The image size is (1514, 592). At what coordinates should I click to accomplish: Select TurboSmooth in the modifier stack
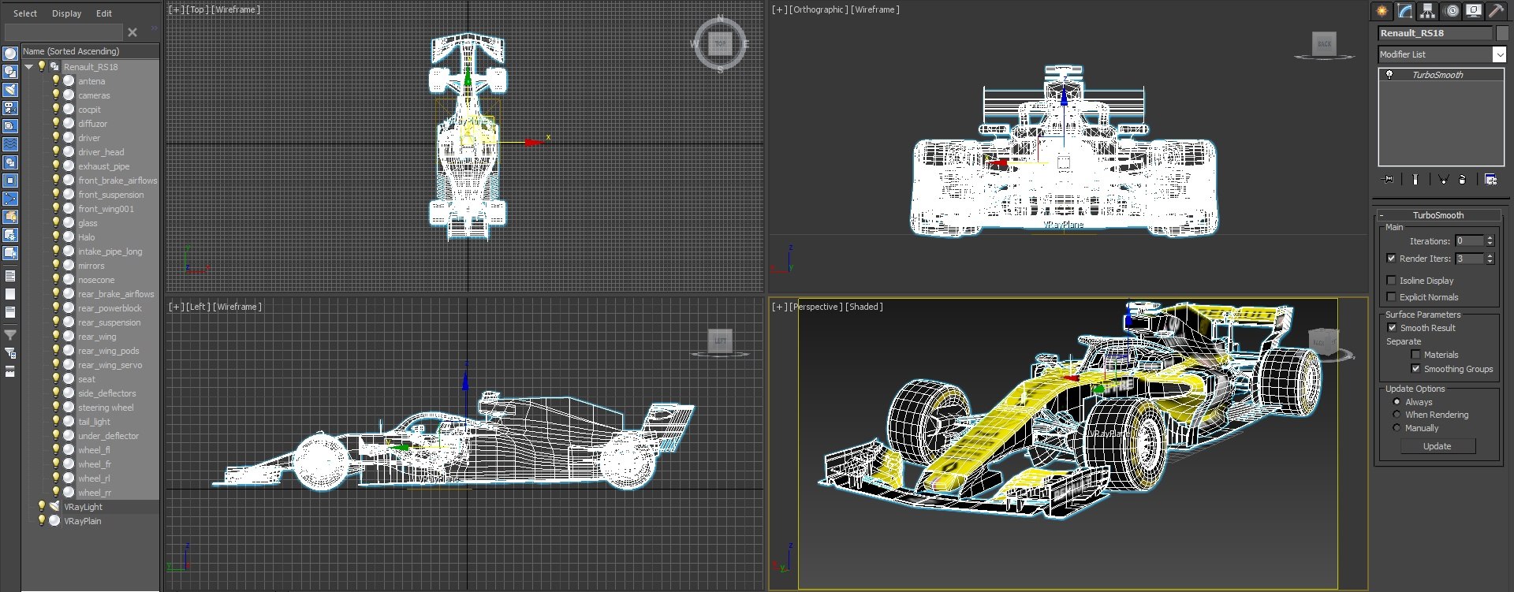click(x=1438, y=75)
